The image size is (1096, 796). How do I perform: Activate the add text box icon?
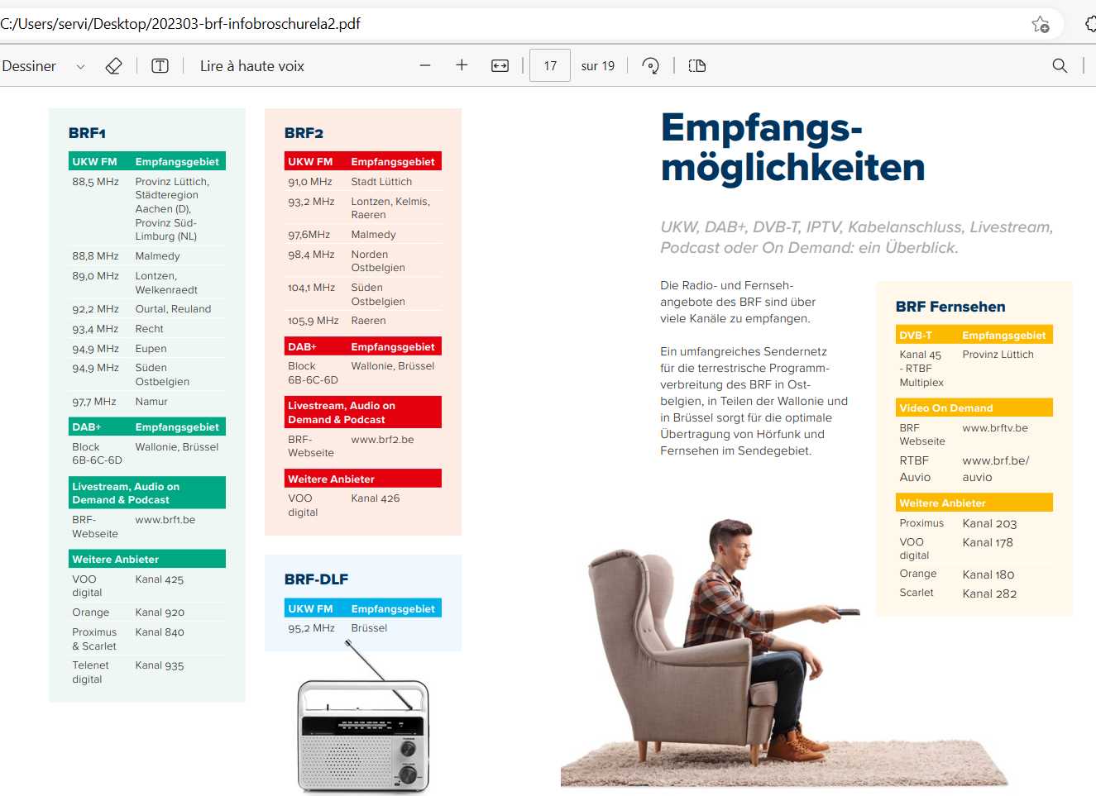pyautogui.click(x=160, y=66)
